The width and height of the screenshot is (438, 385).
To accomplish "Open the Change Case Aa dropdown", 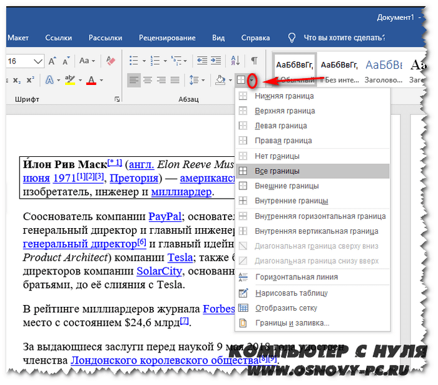I will 87,61.
